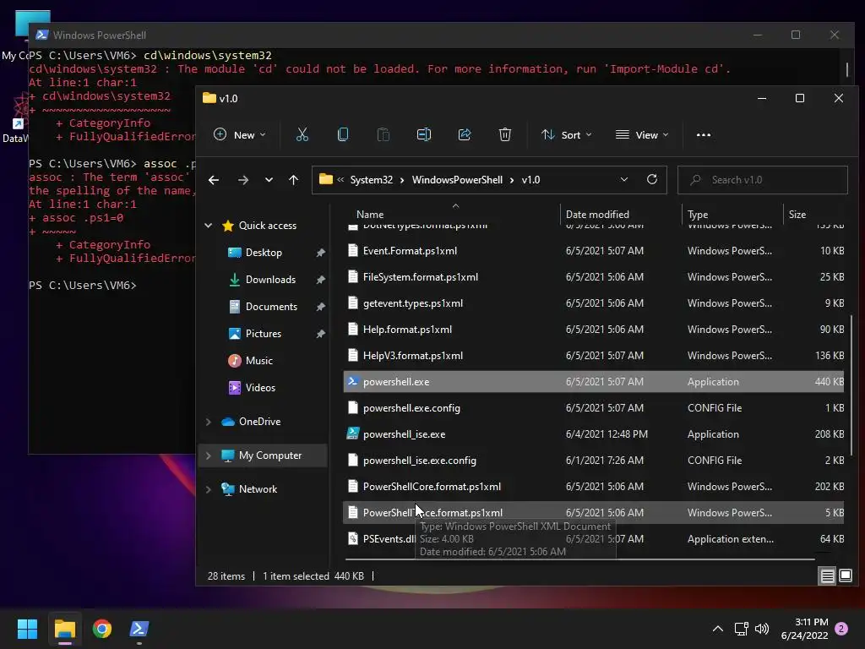Click the pin icon beside Downloads
Viewport: 865px width, 649px height.
320,280
